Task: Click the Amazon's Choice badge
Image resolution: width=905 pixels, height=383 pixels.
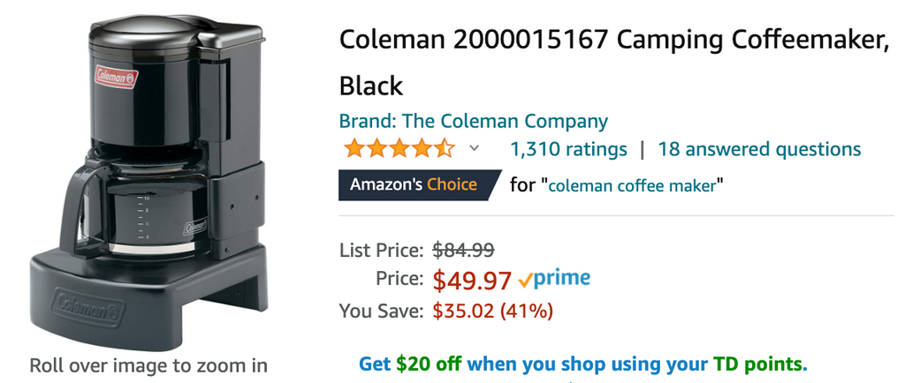Action: click(413, 184)
